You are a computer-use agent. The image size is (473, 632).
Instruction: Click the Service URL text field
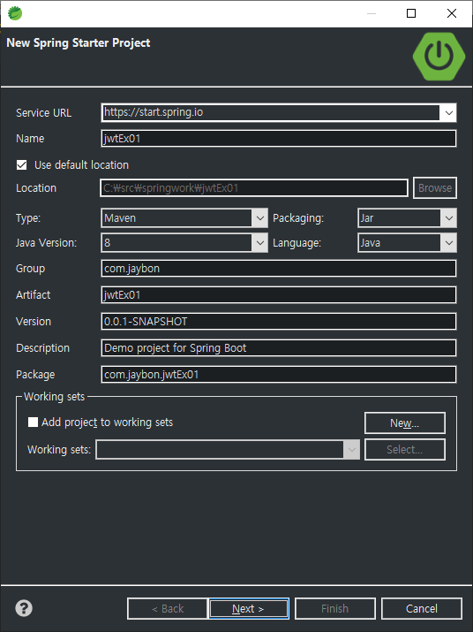click(271, 112)
